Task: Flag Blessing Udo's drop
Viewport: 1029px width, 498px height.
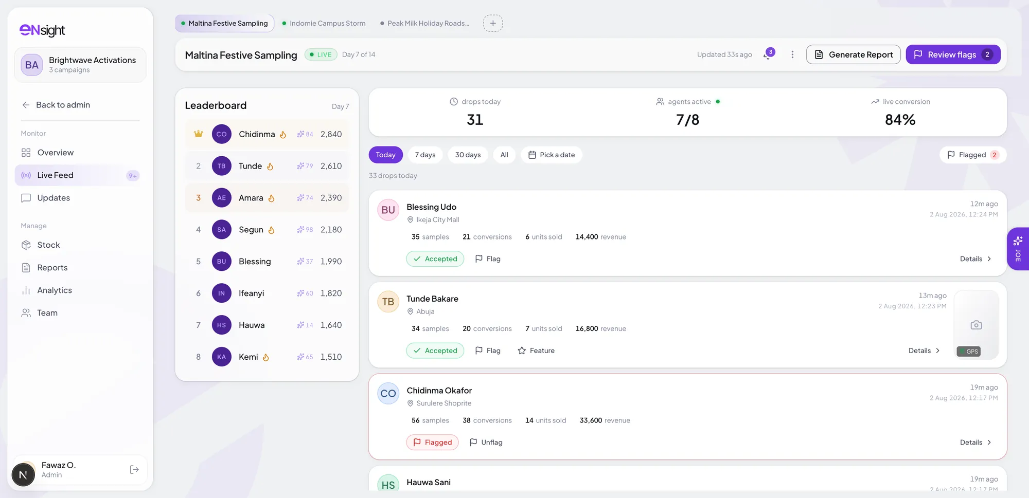Action: pyautogui.click(x=488, y=259)
